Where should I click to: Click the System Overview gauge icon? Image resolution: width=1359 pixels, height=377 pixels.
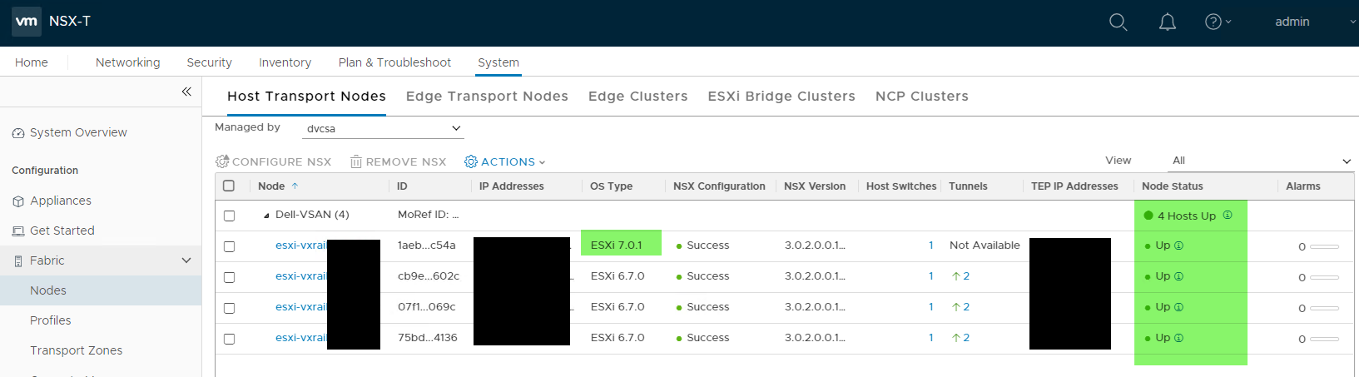(x=18, y=133)
